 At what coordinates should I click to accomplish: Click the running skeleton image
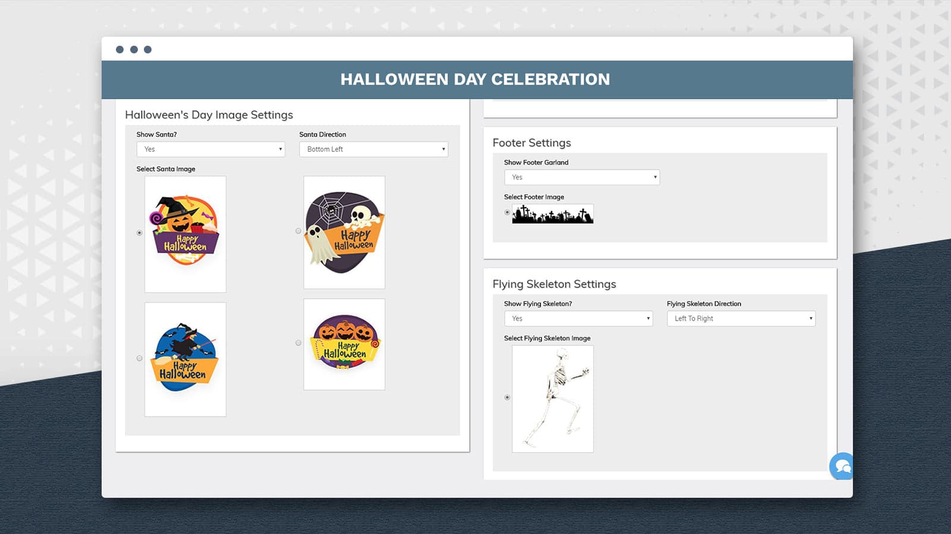pyautogui.click(x=553, y=399)
